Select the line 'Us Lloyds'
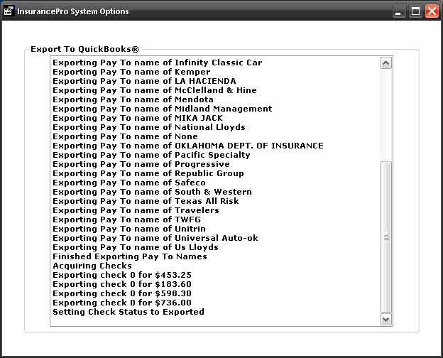The image size is (443, 358). tap(136, 247)
